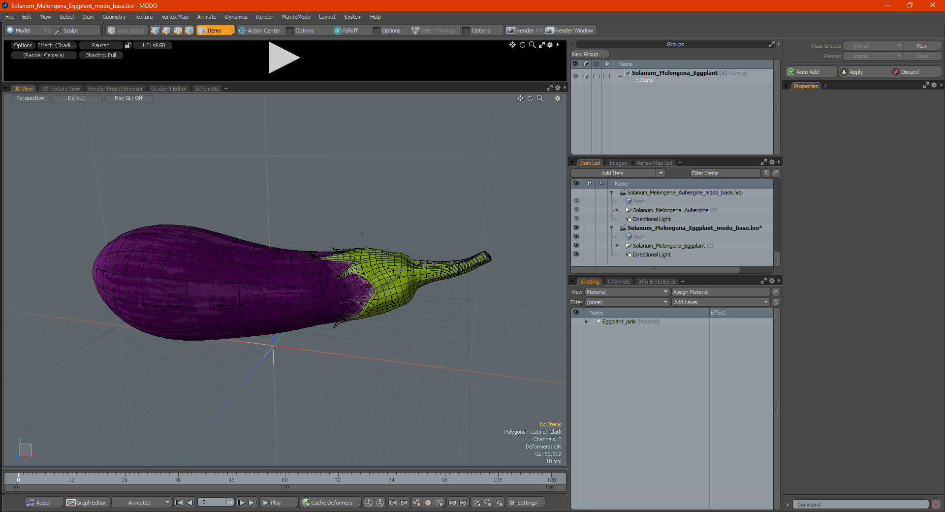Open the Add Item dropdown arrow
Viewport: 945px width, 512px height.
661,173
